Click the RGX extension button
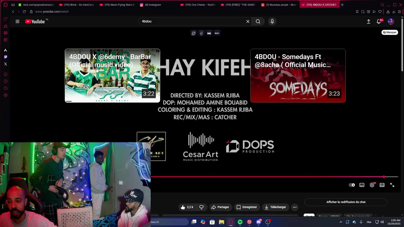Viewport: 404px width, 227px height. (x=217, y=33)
